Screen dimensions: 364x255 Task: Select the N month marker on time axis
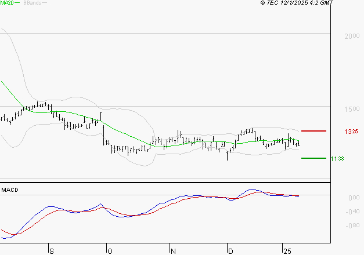click(172, 251)
